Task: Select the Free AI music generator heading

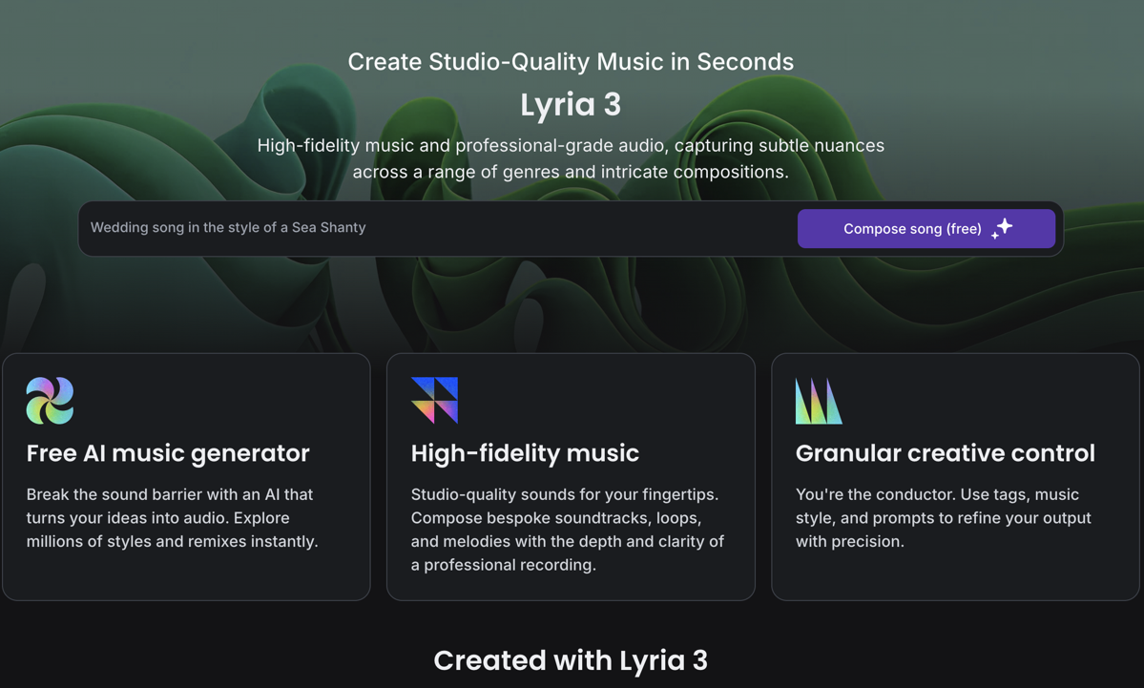Action: pos(168,453)
